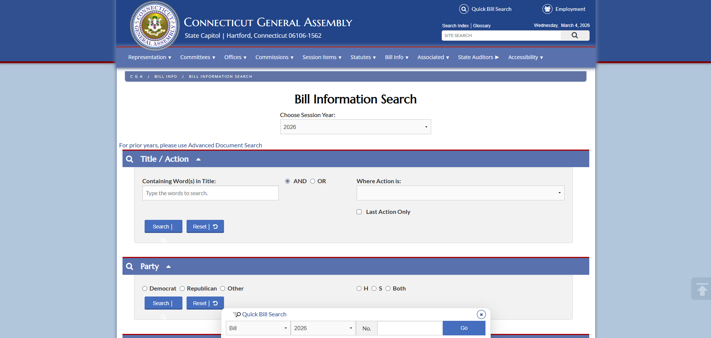Open the Where Action is dropdown
The image size is (711, 338).
click(x=460, y=193)
